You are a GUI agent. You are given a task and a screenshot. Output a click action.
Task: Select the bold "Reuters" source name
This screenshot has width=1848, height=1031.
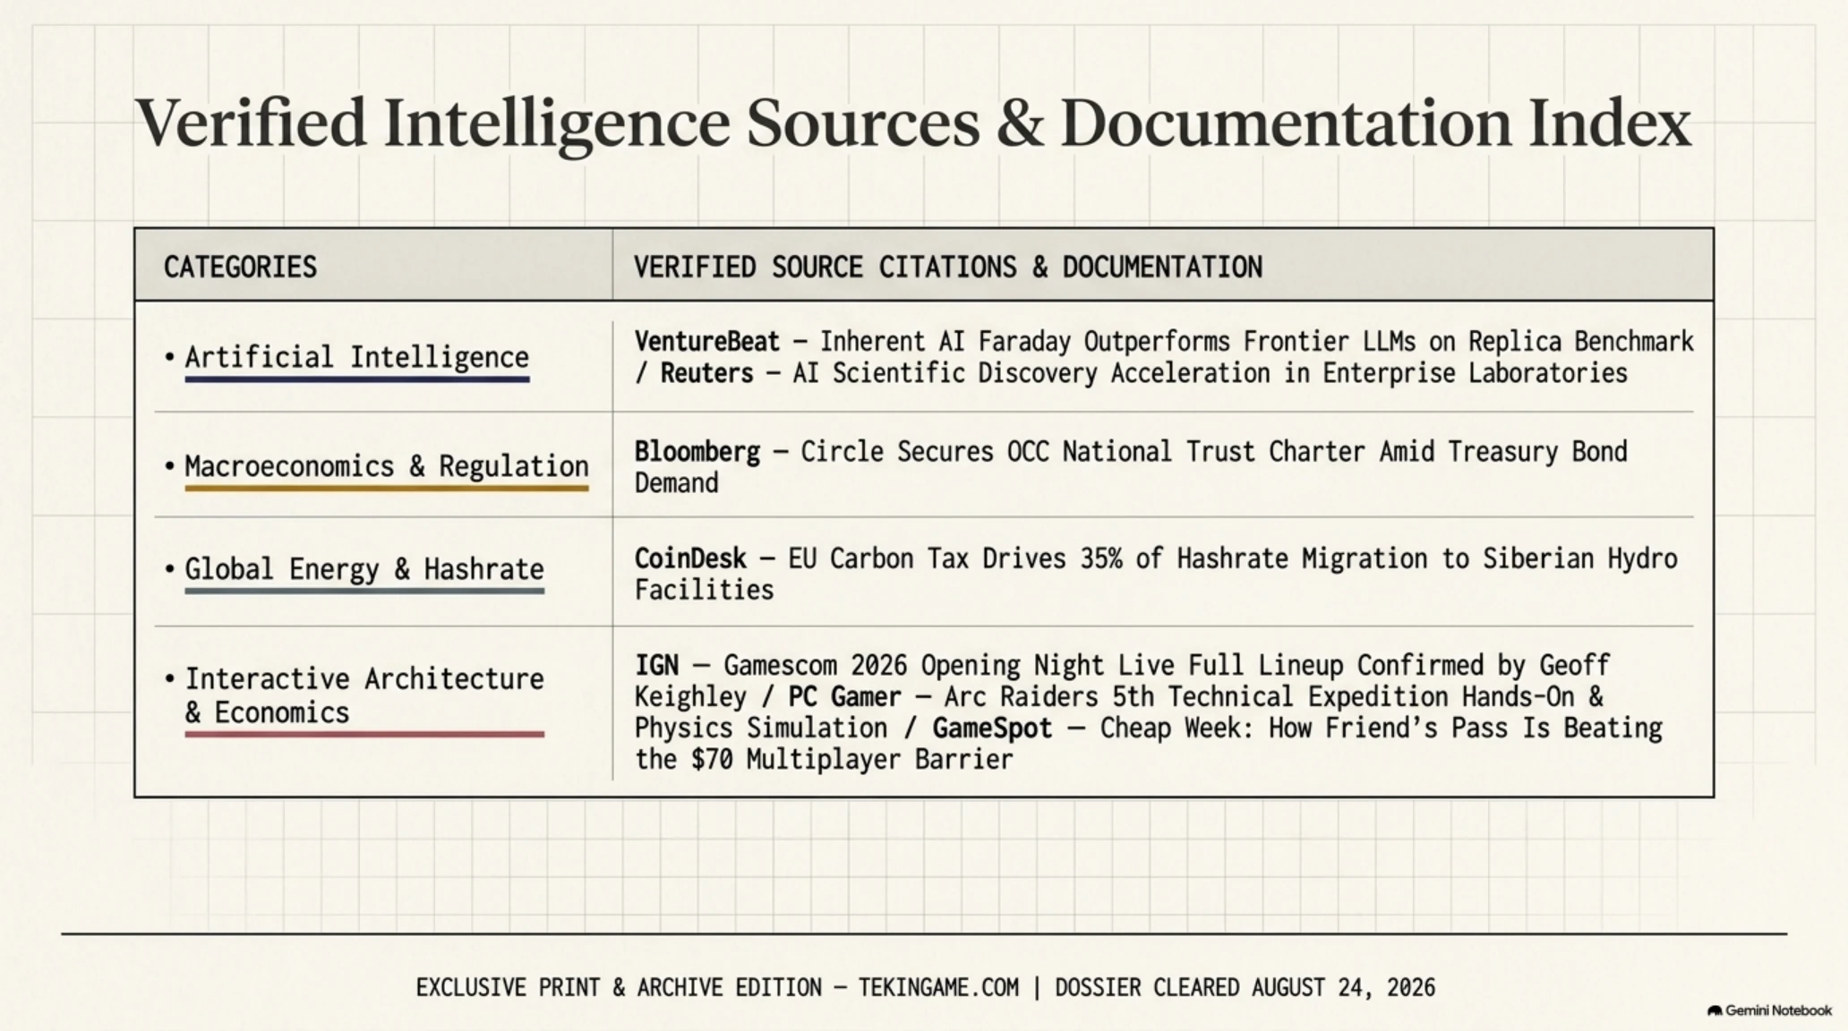[707, 372]
